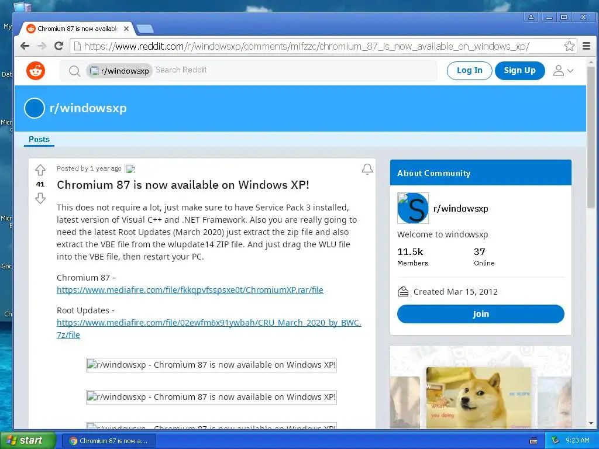
Task: Downvote the Chromium 87 post
Action: point(40,198)
